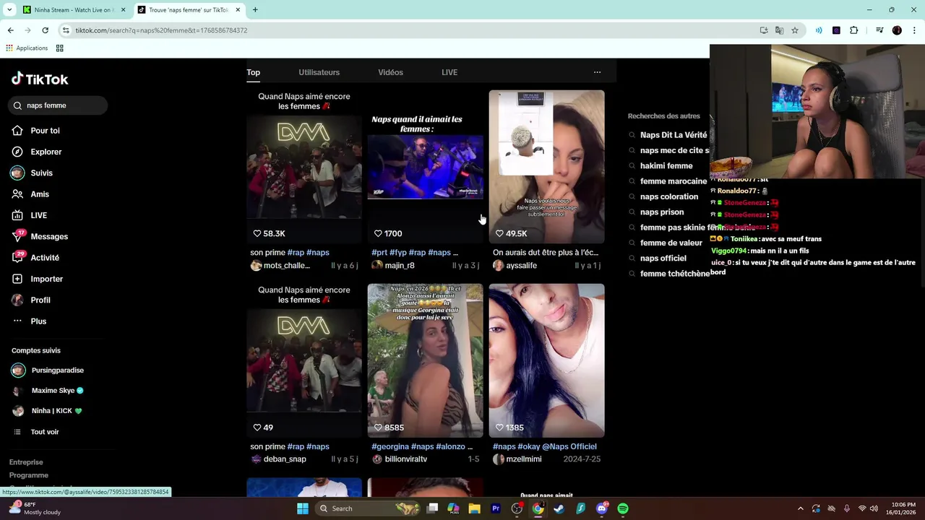925x520 pixels.
Task: Open Amis friends icon
Action: [17, 194]
